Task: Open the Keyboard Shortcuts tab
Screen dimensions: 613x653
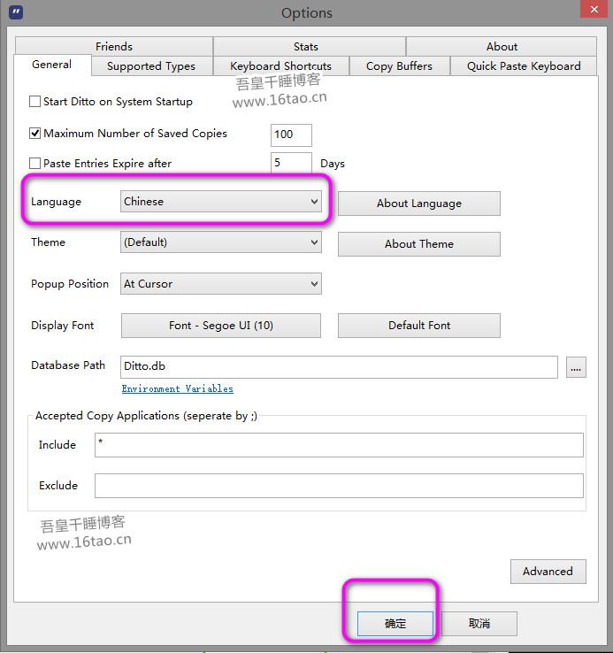Action: click(x=280, y=66)
